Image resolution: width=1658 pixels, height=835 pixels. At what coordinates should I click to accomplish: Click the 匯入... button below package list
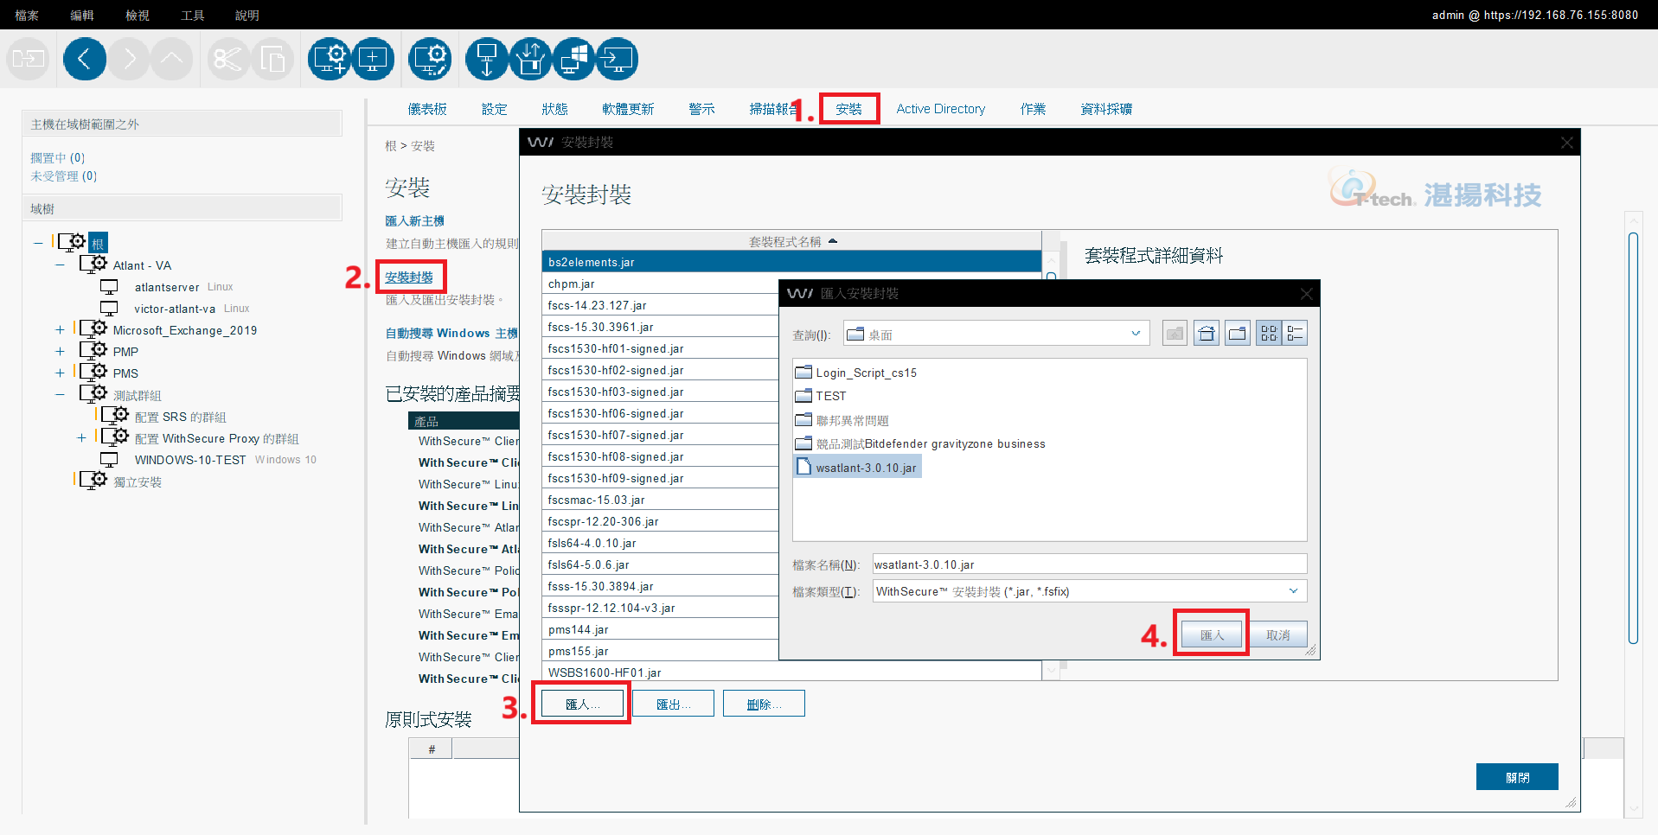[x=582, y=704]
